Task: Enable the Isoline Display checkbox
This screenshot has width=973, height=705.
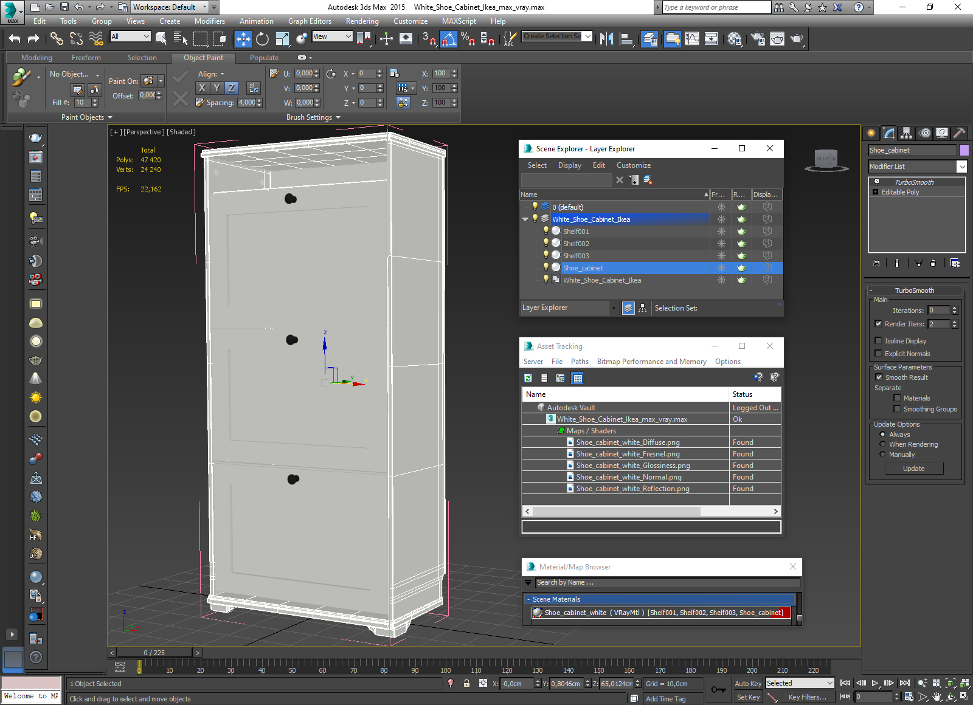Action: click(x=878, y=341)
